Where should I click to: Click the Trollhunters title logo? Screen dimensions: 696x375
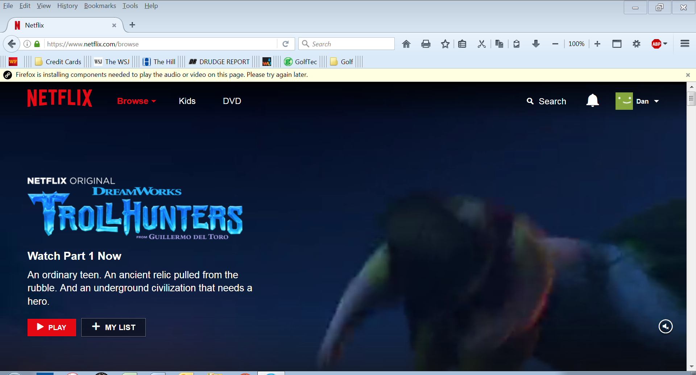pos(135,213)
